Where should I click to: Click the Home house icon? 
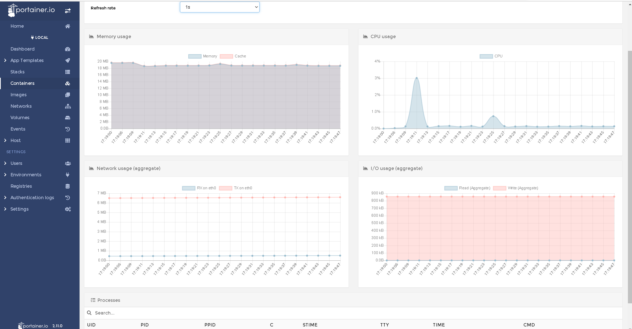coord(68,26)
